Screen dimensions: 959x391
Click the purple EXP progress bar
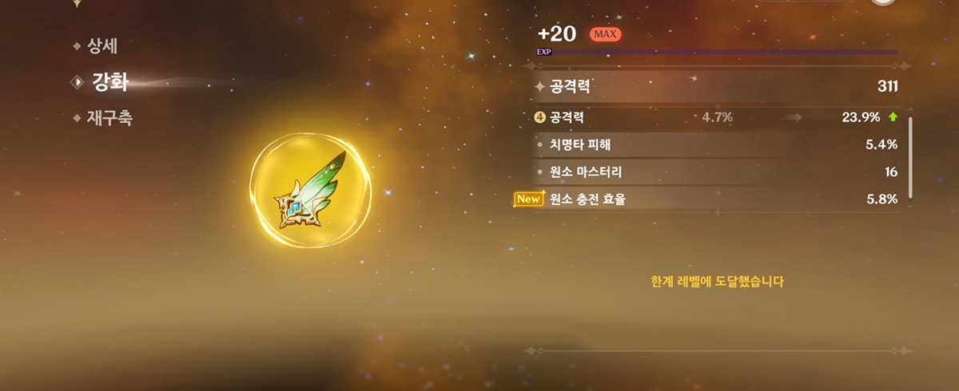718,52
